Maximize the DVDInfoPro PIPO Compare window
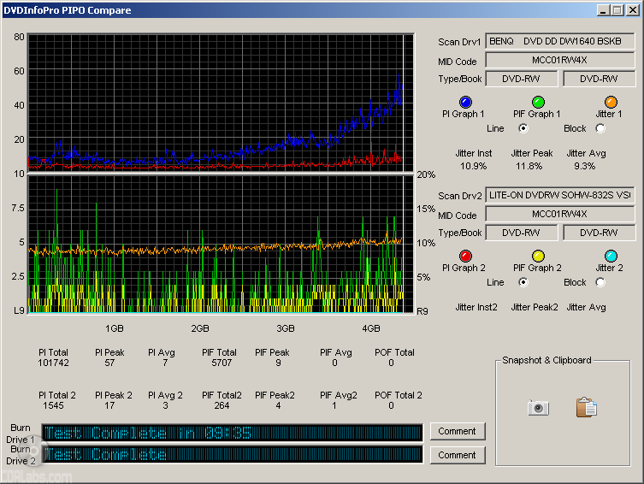Image resolution: width=644 pixels, height=484 pixels. pos(617,9)
